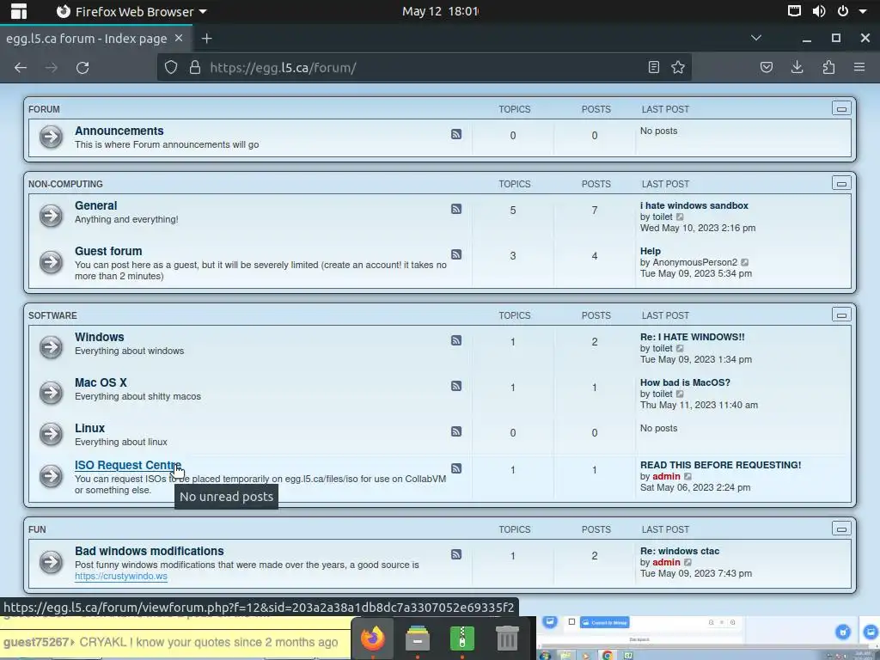Open the ISO Request Centre feed icon
The height and width of the screenshot is (660, 880).
coord(456,468)
